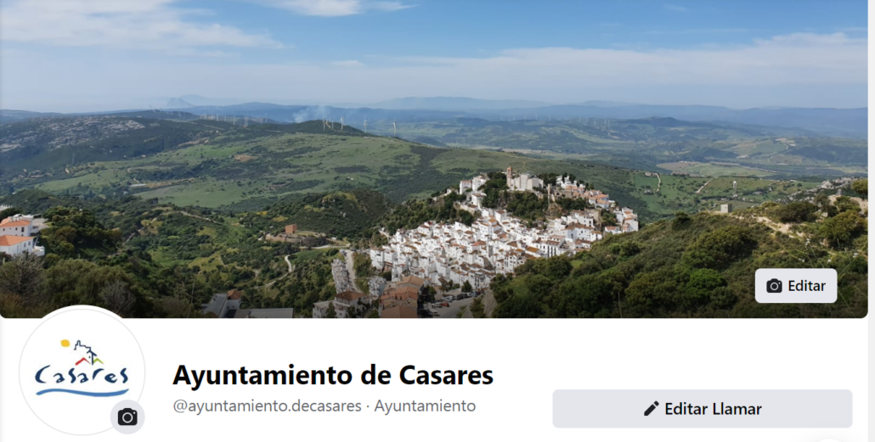Click the hilltop church tower in cover photo
Image resolution: width=875 pixels, height=442 pixels.
click(510, 176)
